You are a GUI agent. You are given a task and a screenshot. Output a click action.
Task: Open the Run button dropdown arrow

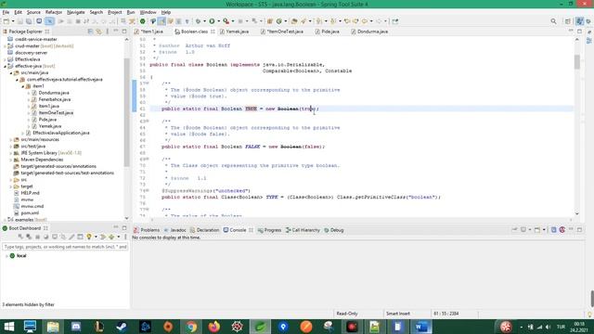218,21
